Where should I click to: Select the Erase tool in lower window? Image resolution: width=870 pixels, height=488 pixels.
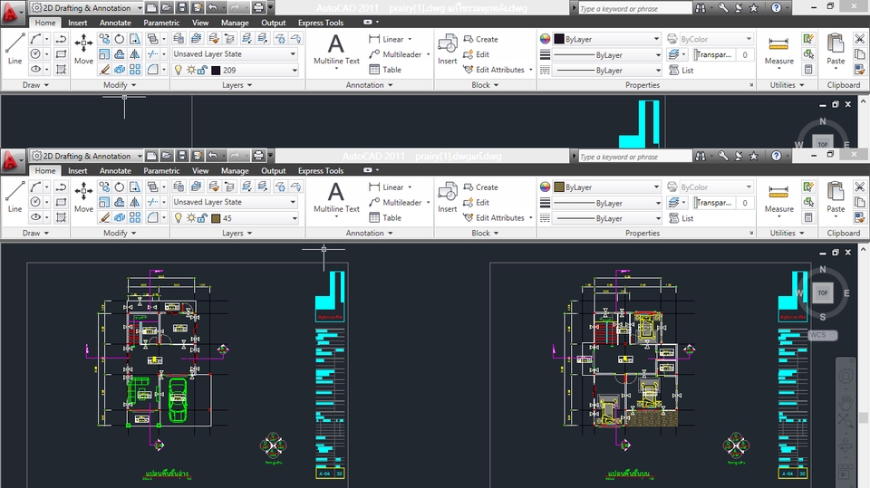(x=104, y=217)
